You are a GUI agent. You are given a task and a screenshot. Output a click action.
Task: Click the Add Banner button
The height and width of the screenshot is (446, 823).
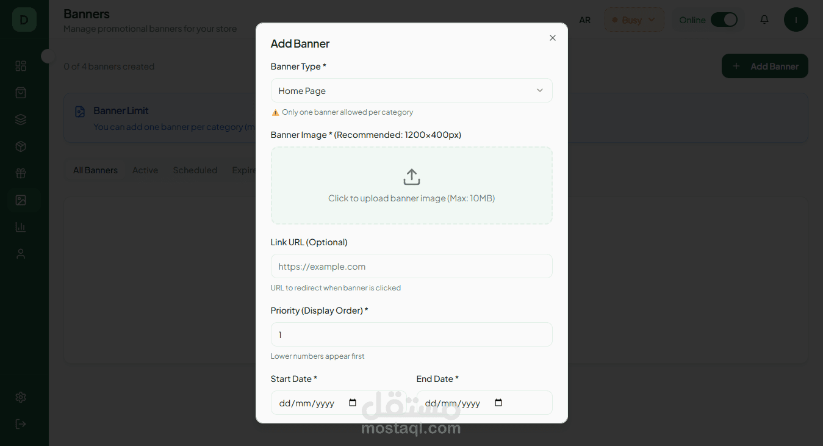[764, 66]
